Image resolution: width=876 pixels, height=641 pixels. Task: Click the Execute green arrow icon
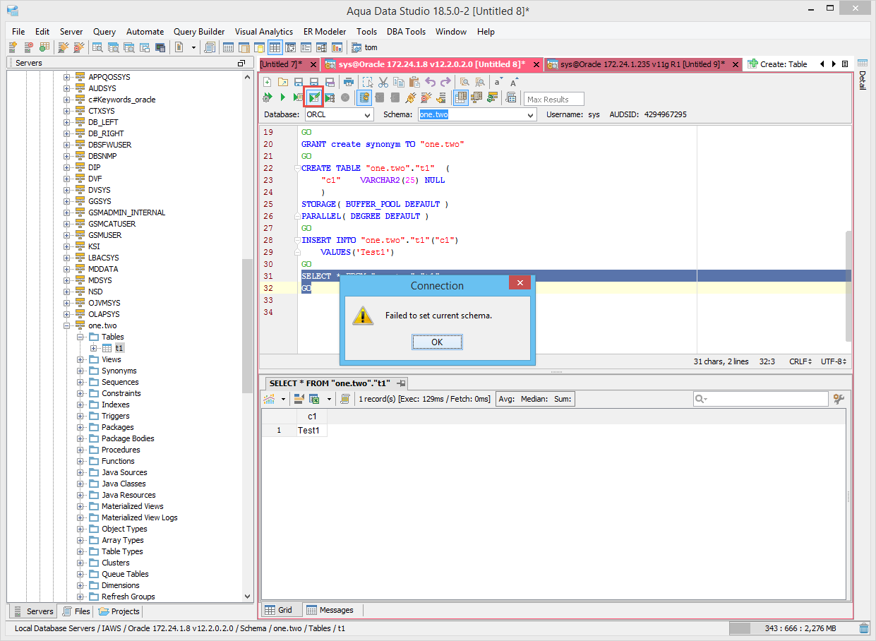(x=282, y=97)
